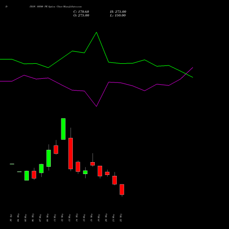Select the 08 May date label
229x229 pixels.
[x=48, y=218]
